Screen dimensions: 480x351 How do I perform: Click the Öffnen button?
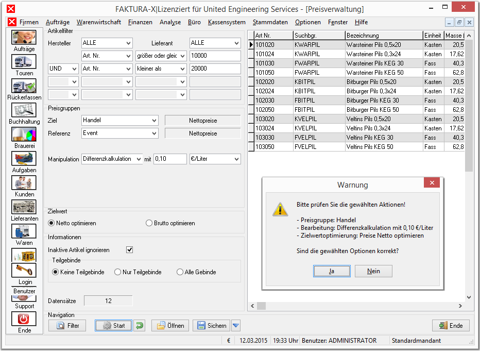pos(170,325)
